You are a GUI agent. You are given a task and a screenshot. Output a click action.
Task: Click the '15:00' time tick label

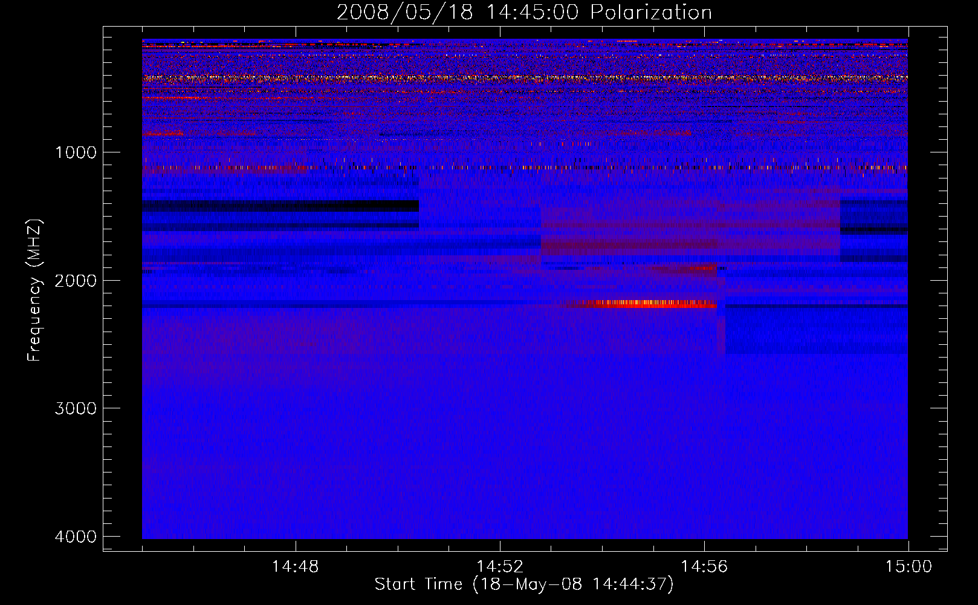908,567
